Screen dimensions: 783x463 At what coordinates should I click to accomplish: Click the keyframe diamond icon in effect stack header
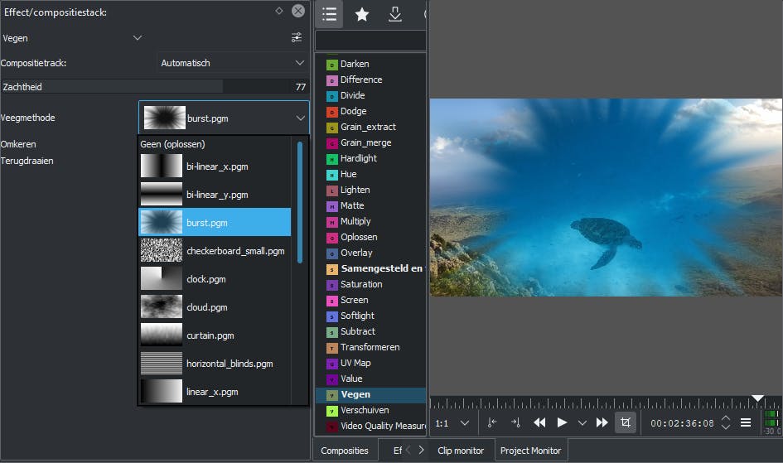coord(278,12)
